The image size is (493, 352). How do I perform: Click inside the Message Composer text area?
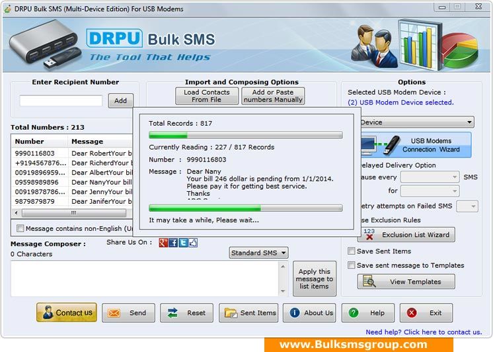point(144,279)
